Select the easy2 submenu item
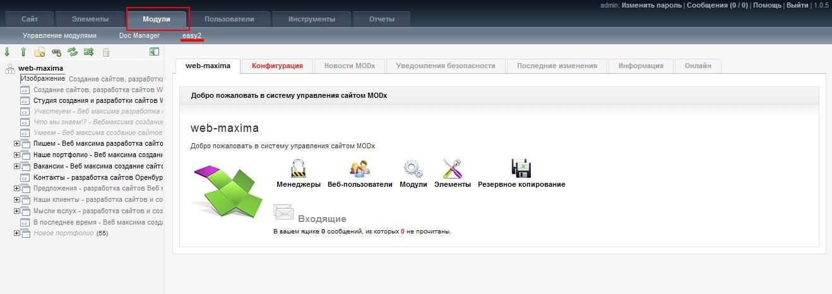 point(192,36)
